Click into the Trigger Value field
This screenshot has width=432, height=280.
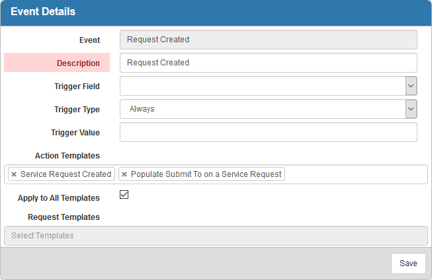click(x=269, y=132)
